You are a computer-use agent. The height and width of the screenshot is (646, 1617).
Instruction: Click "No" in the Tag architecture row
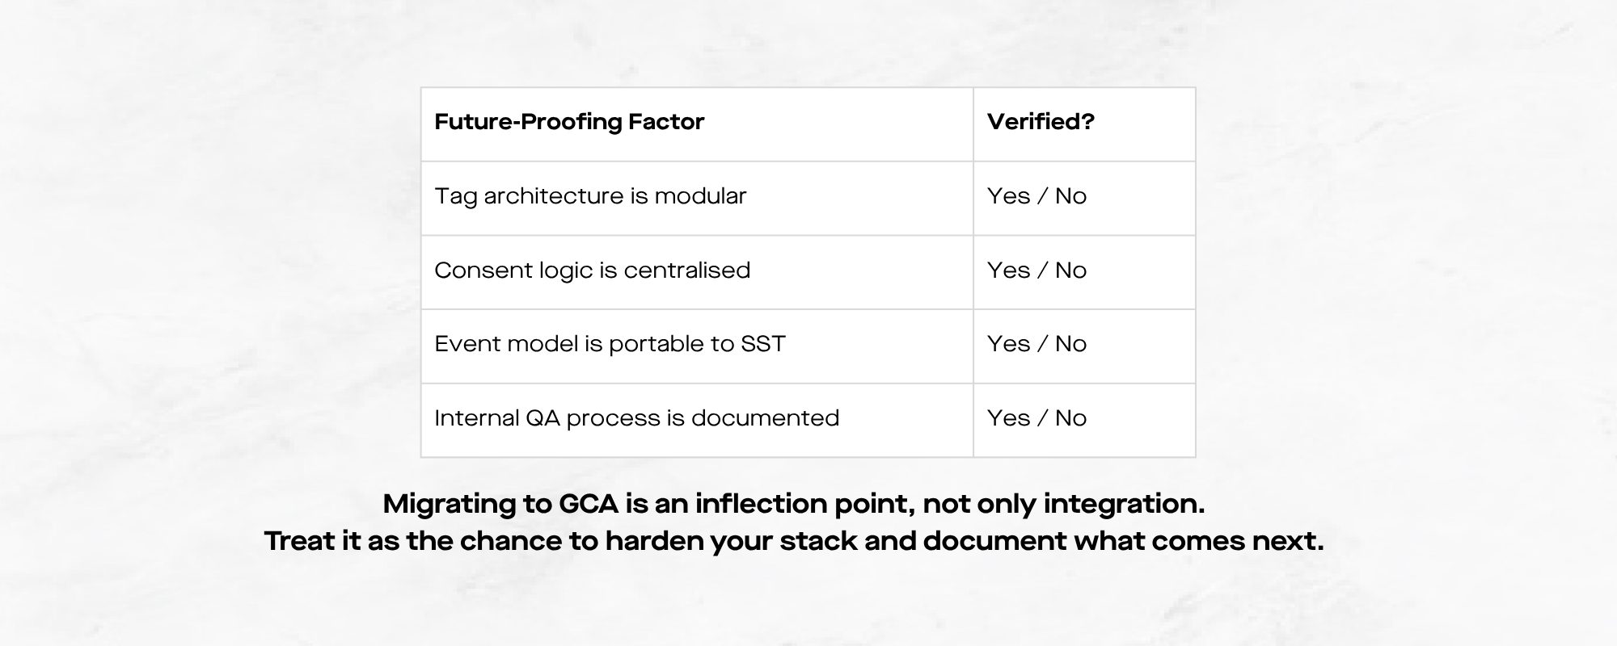coord(1070,196)
